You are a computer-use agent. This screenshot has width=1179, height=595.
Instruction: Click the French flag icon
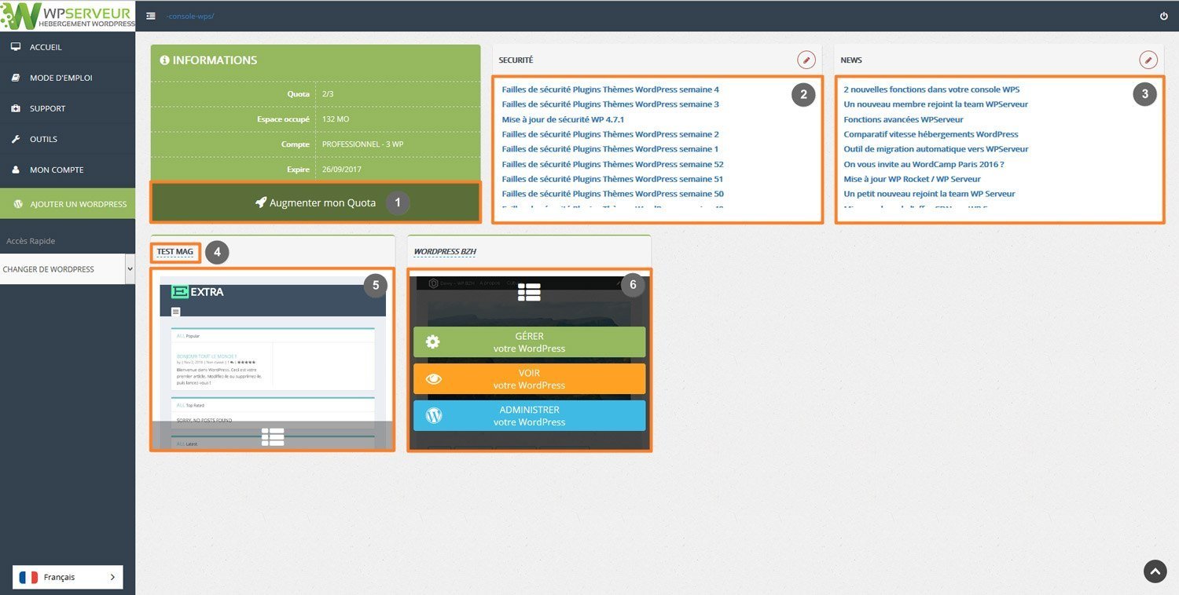click(x=28, y=577)
